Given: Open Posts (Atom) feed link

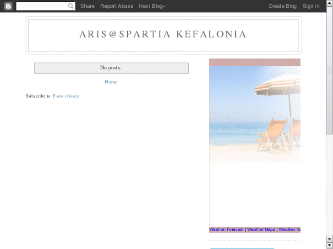Looking at the screenshot, I should 66,96.
